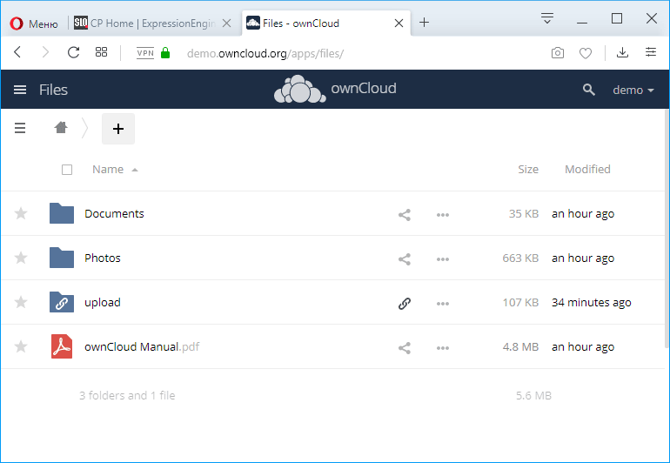
Task: Toggle the files sidebar navigation icon
Action: (20, 128)
